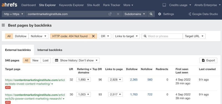Viewport: 222px width, 104px height.
Task: Open the More menu
Action: tap(128, 5)
